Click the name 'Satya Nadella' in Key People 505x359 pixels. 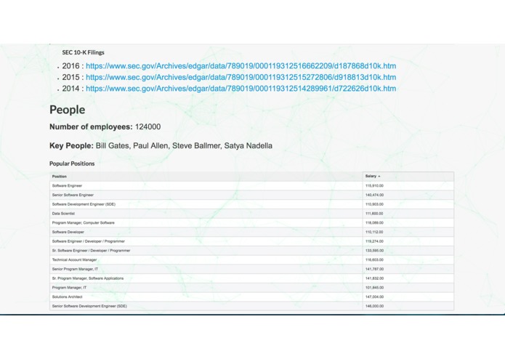click(x=248, y=146)
